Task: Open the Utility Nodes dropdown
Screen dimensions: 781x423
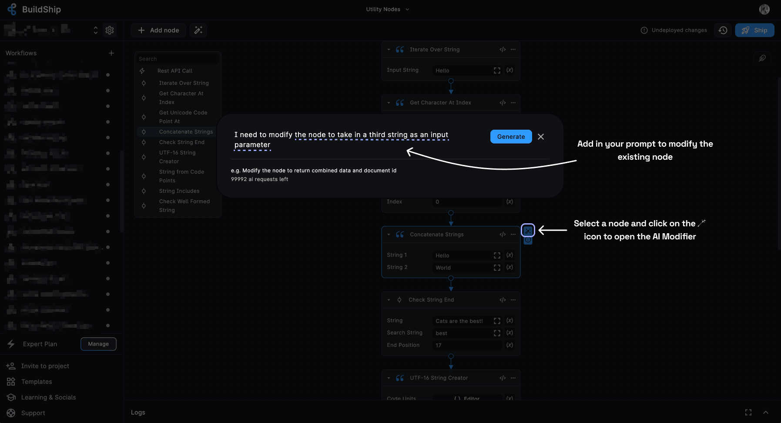Action: click(x=387, y=9)
